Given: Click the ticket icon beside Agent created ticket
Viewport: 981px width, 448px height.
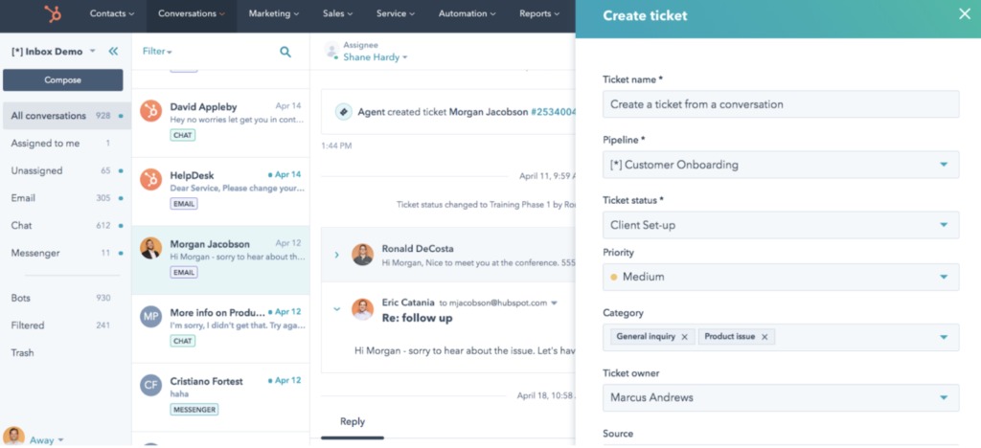Looking at the screenshot, I should (x=343, y=112).
